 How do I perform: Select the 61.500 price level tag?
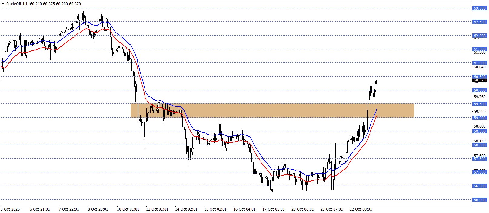pyautogui.click(x=480, y=49)
